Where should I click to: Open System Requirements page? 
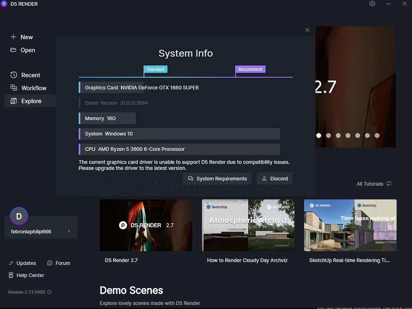(217, 178)
